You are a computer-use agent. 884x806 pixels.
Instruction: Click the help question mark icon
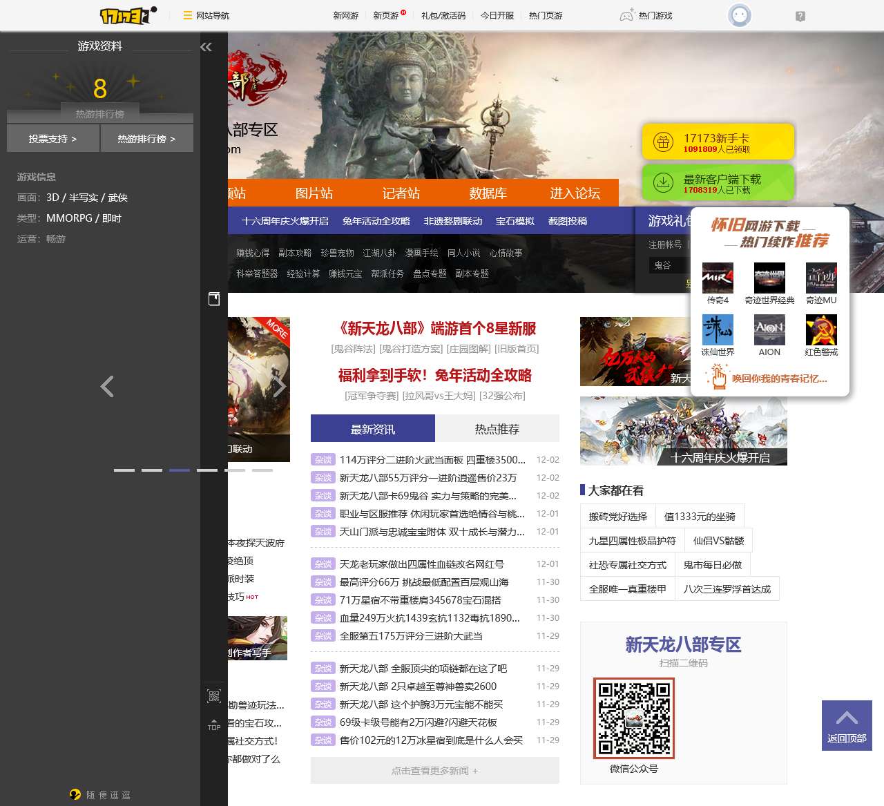(x=800, y=16)
